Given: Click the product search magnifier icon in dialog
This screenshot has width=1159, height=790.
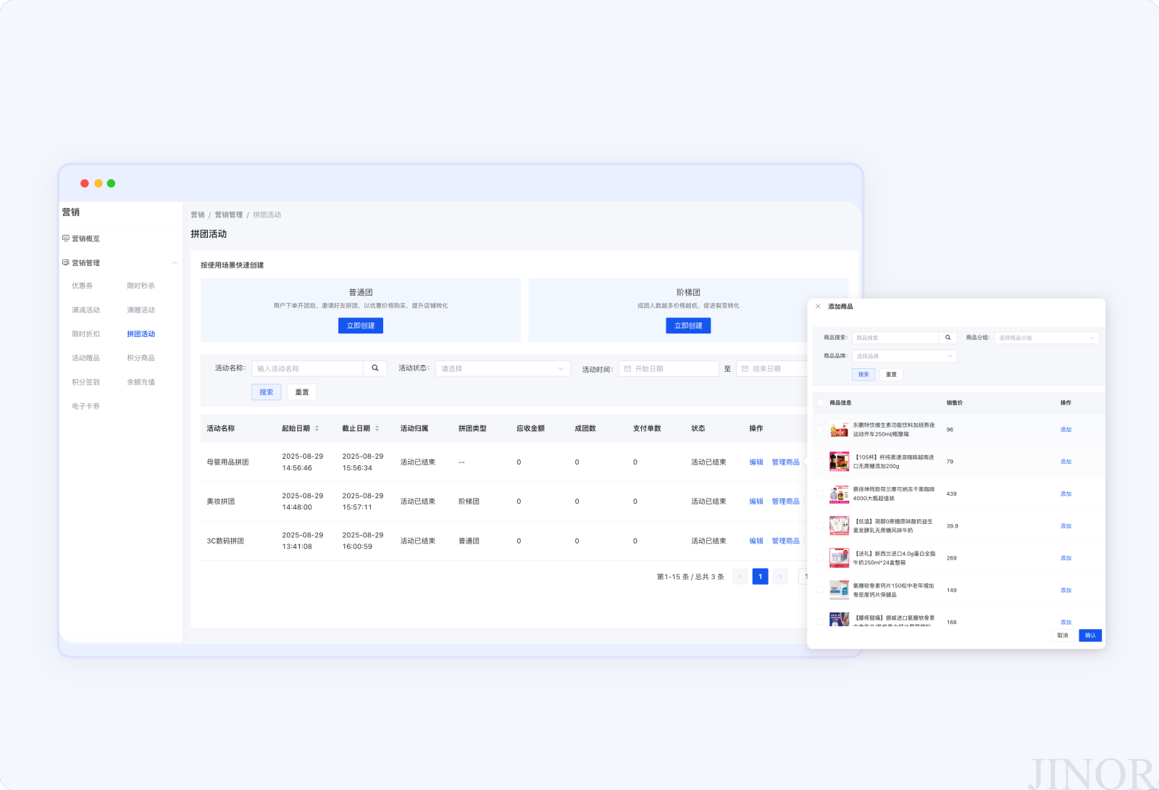Looking at the screenshot, I should tap(947, 338).
